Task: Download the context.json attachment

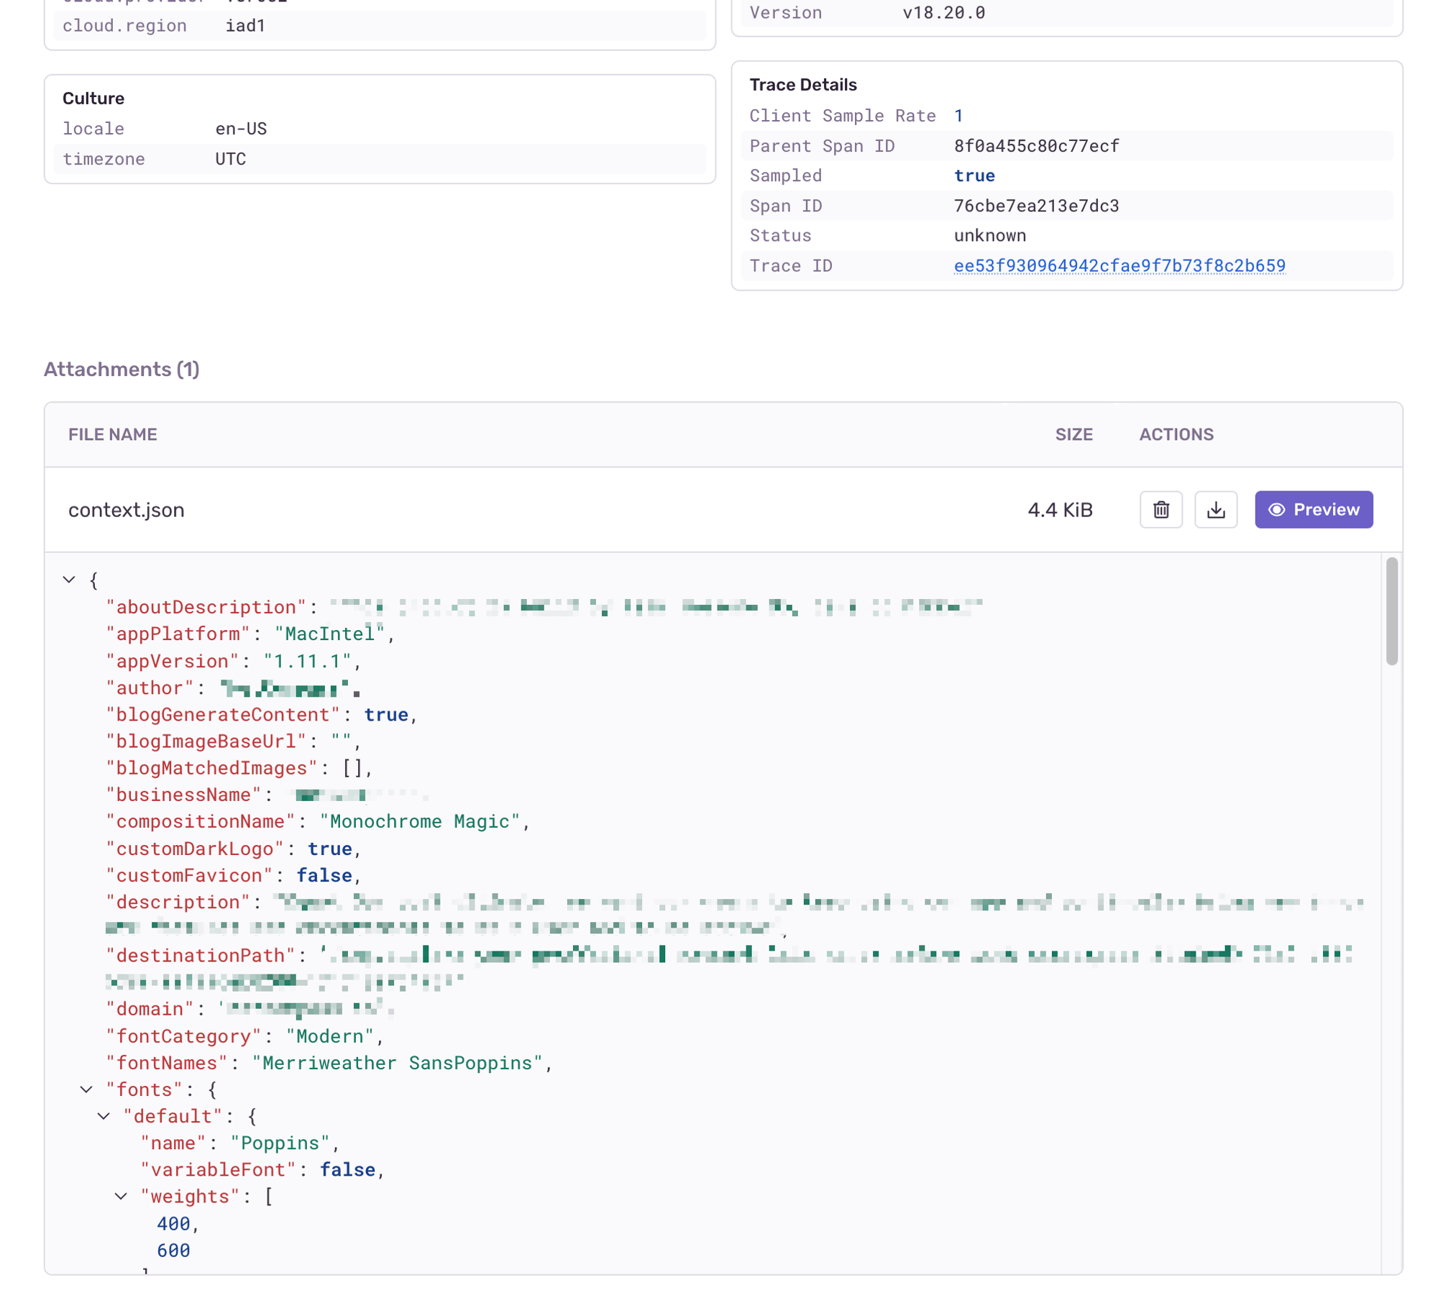Action: (1215, 510)
